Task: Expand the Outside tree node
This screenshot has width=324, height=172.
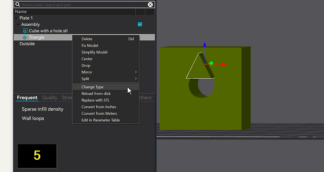Action: [16, 44]
